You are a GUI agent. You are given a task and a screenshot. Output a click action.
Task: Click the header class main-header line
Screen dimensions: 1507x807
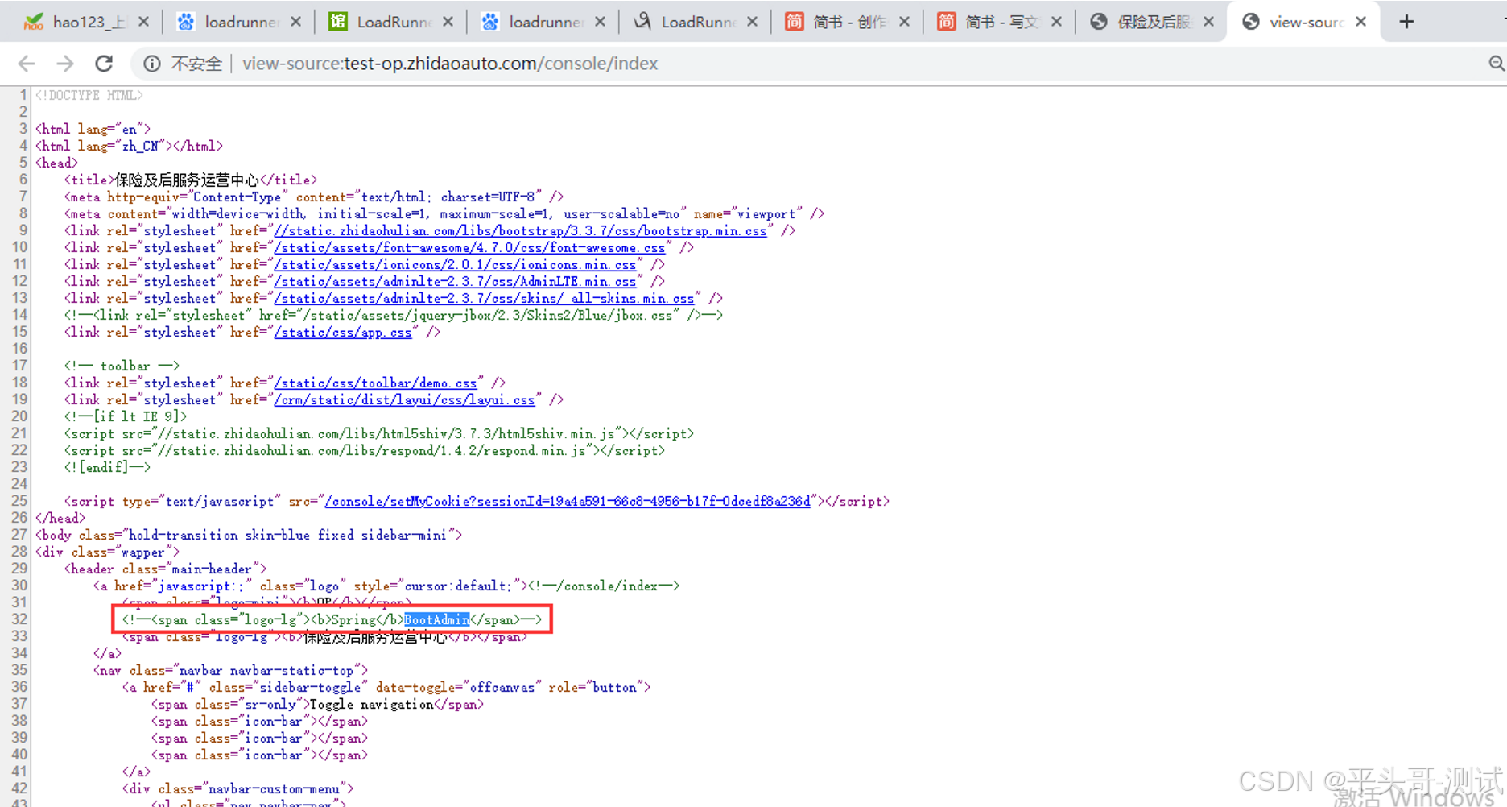tap(165, 569)
